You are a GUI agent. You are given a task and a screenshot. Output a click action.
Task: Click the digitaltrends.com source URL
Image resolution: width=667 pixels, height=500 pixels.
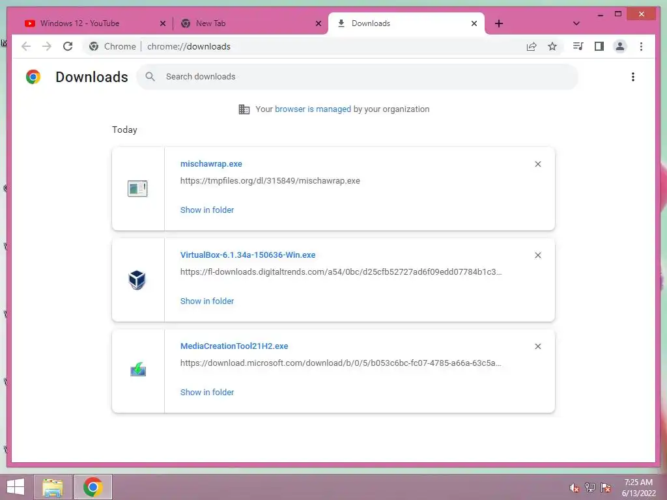(x=341, y=271)
